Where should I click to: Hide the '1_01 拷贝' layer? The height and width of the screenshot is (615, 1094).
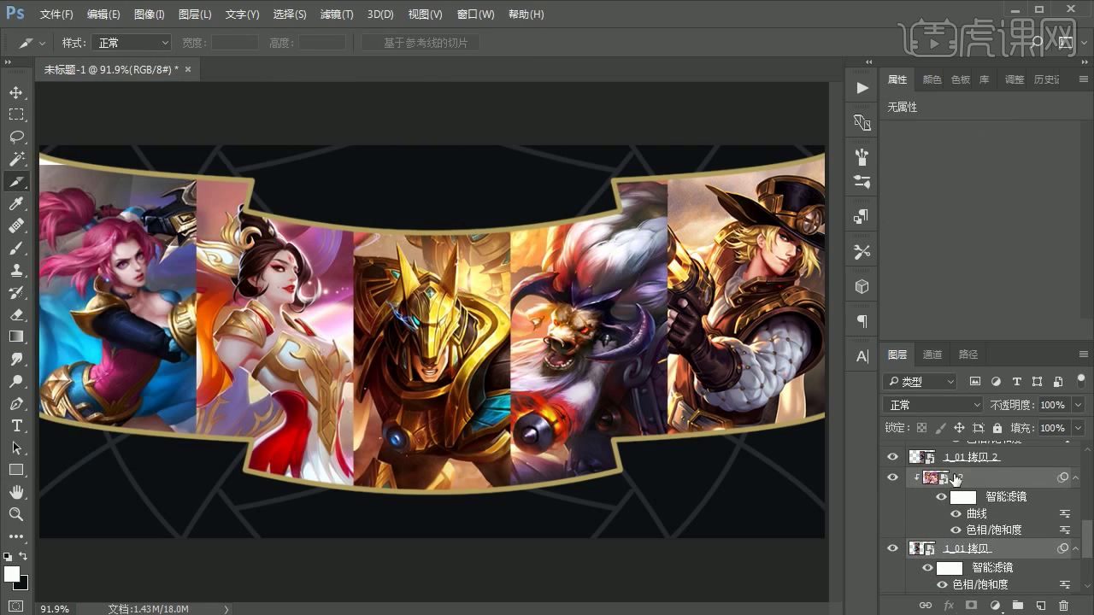pyautogui.click(x=893, y=548)
